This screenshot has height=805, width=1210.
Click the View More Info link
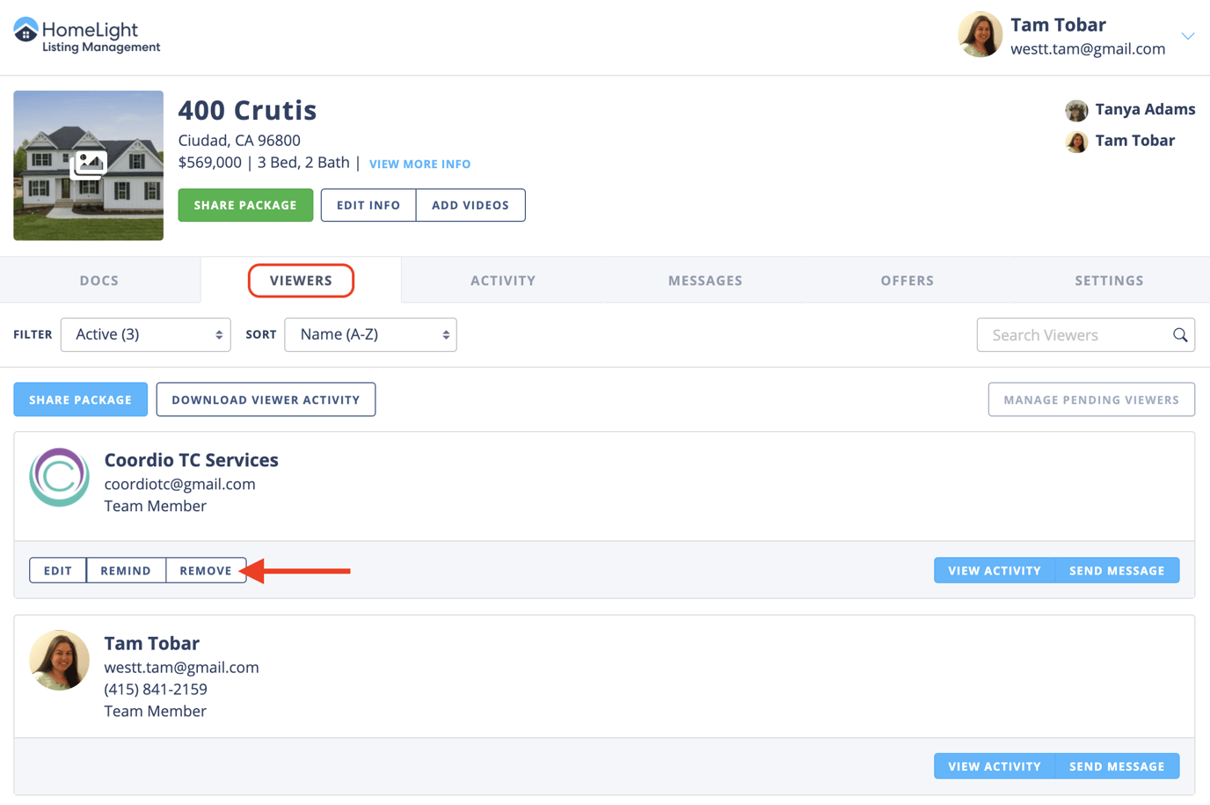pyautogui.click(x=419, y=165)
